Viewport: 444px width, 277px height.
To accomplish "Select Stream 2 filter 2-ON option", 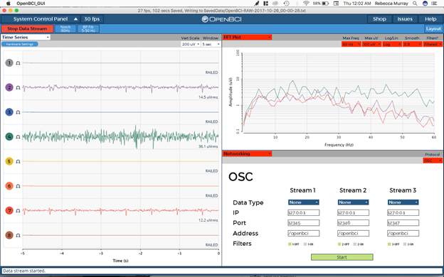I will pos(355,244).
